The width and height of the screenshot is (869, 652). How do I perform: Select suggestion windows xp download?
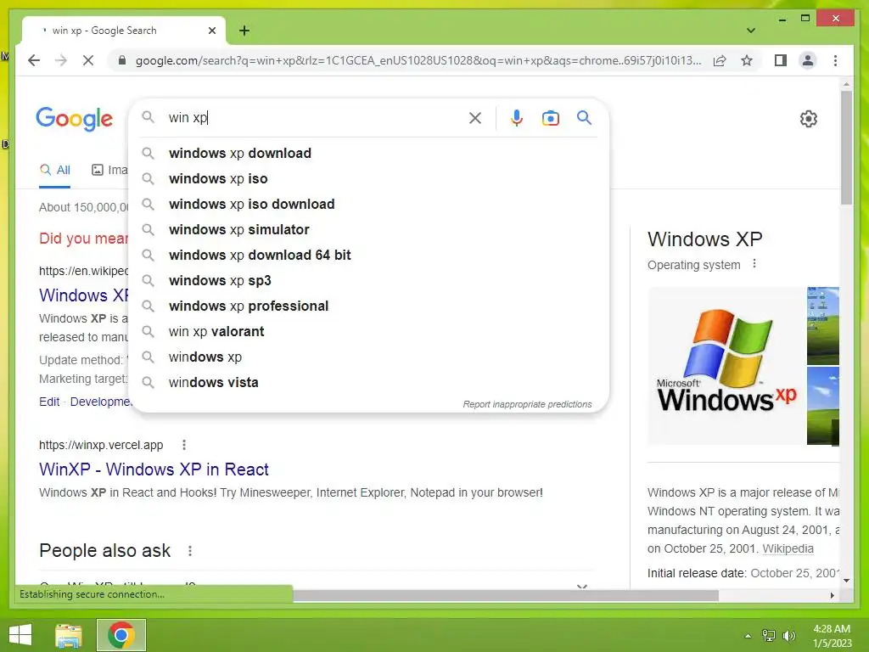coord(368,153)
